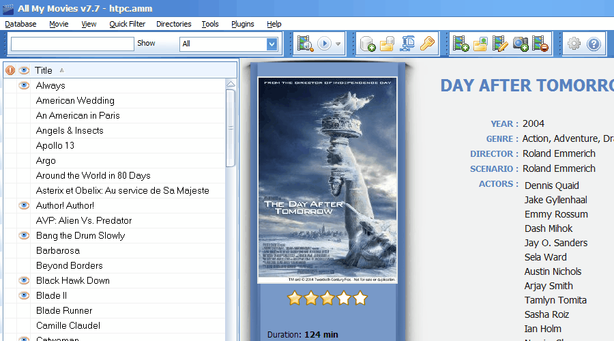Image resolution: width=614 pixels, height=341 pixels.
Task: Select Apollo 13 in the list
Action: (55, 146)
